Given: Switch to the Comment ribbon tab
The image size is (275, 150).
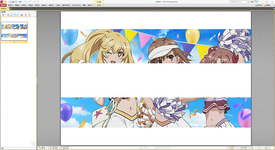Looking at the screenshot, I should tap(24, 5).
